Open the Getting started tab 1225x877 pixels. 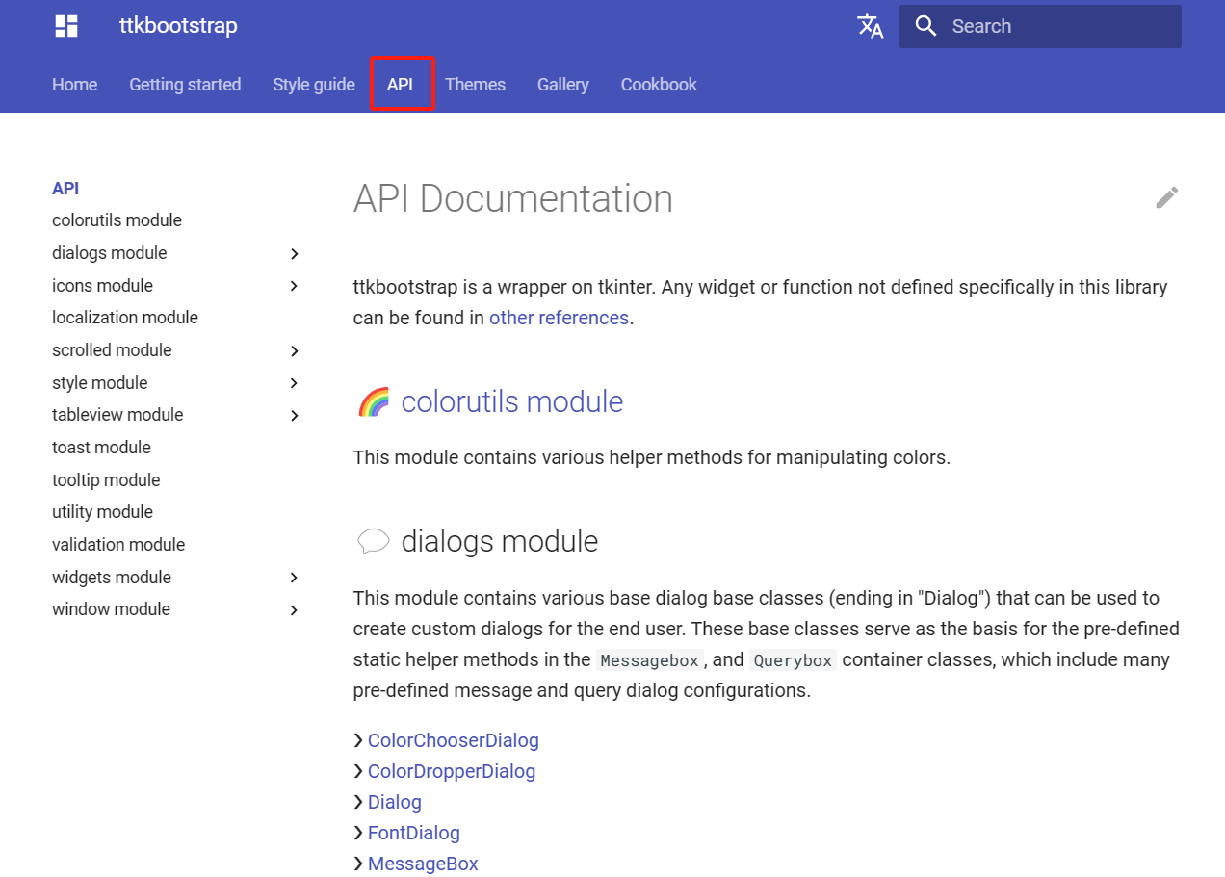pyautogui.click(x=185, y=85)
